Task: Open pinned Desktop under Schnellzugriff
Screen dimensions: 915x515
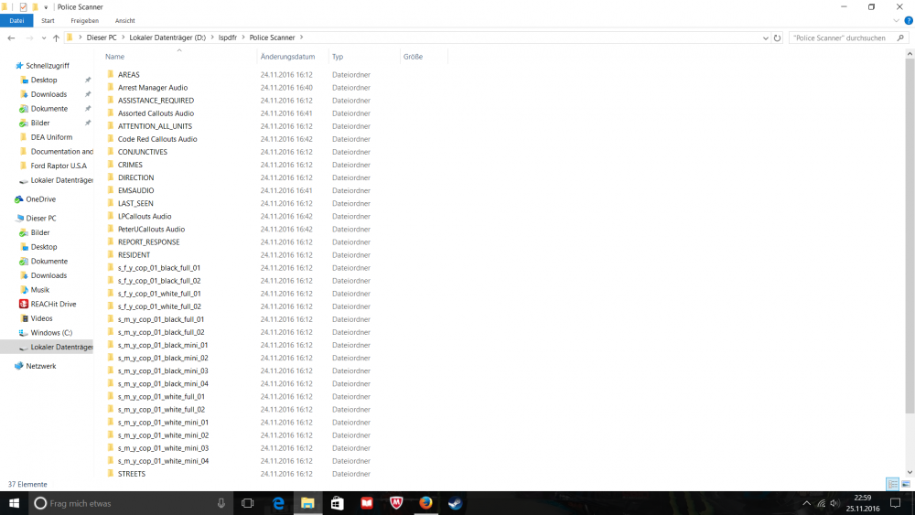Action: click(44, 80)
